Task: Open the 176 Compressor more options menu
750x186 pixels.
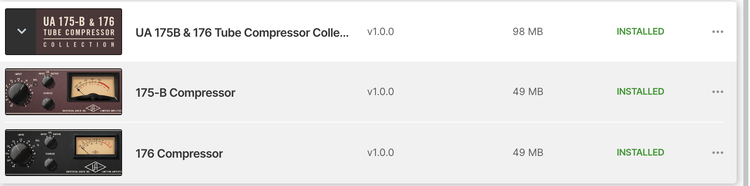Action: 717,153
